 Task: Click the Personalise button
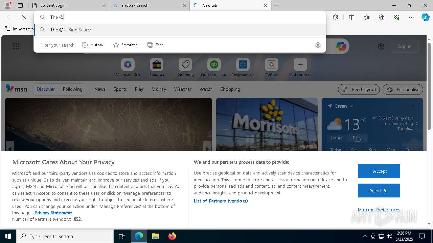point(403,89)
